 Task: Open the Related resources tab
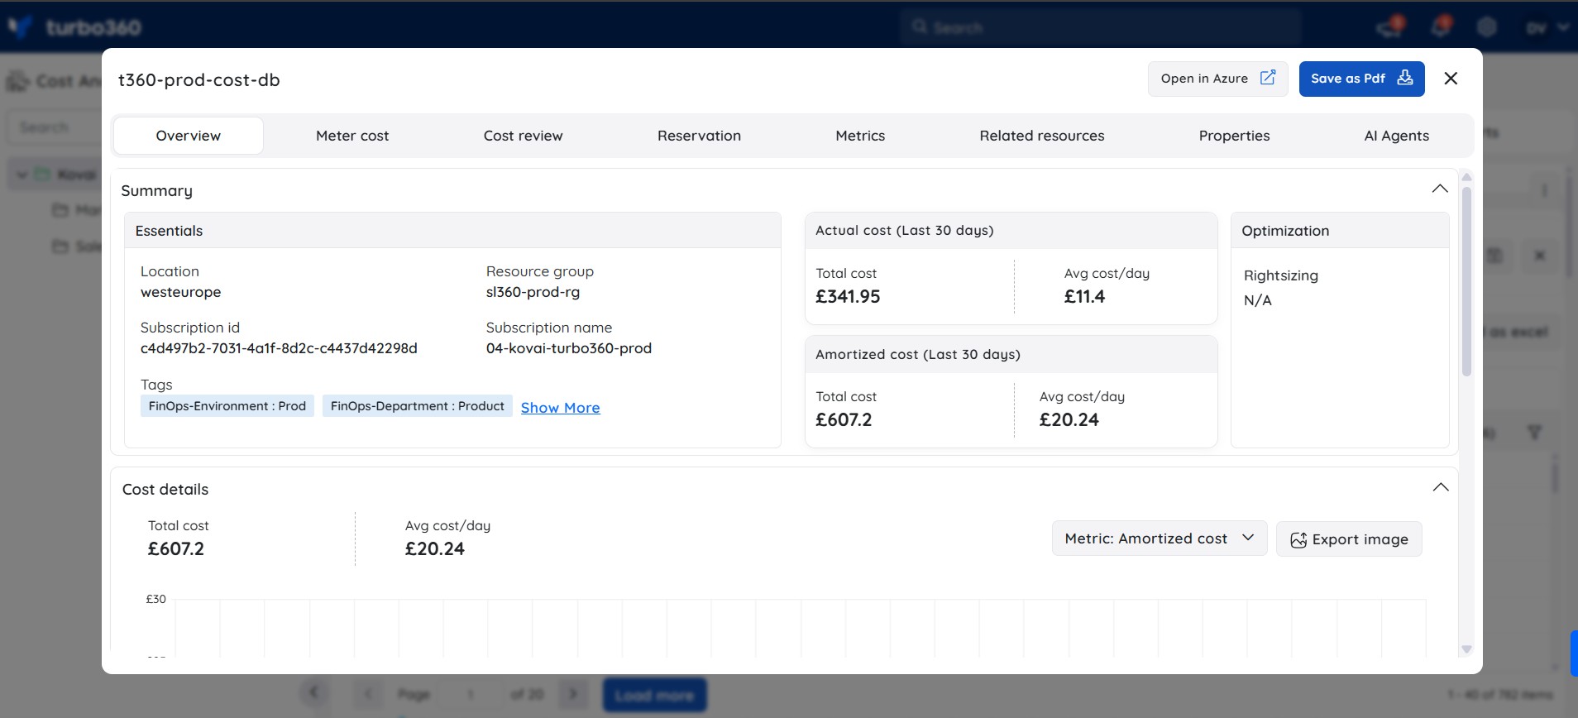pyautogui.click(x=1042, y=136)
